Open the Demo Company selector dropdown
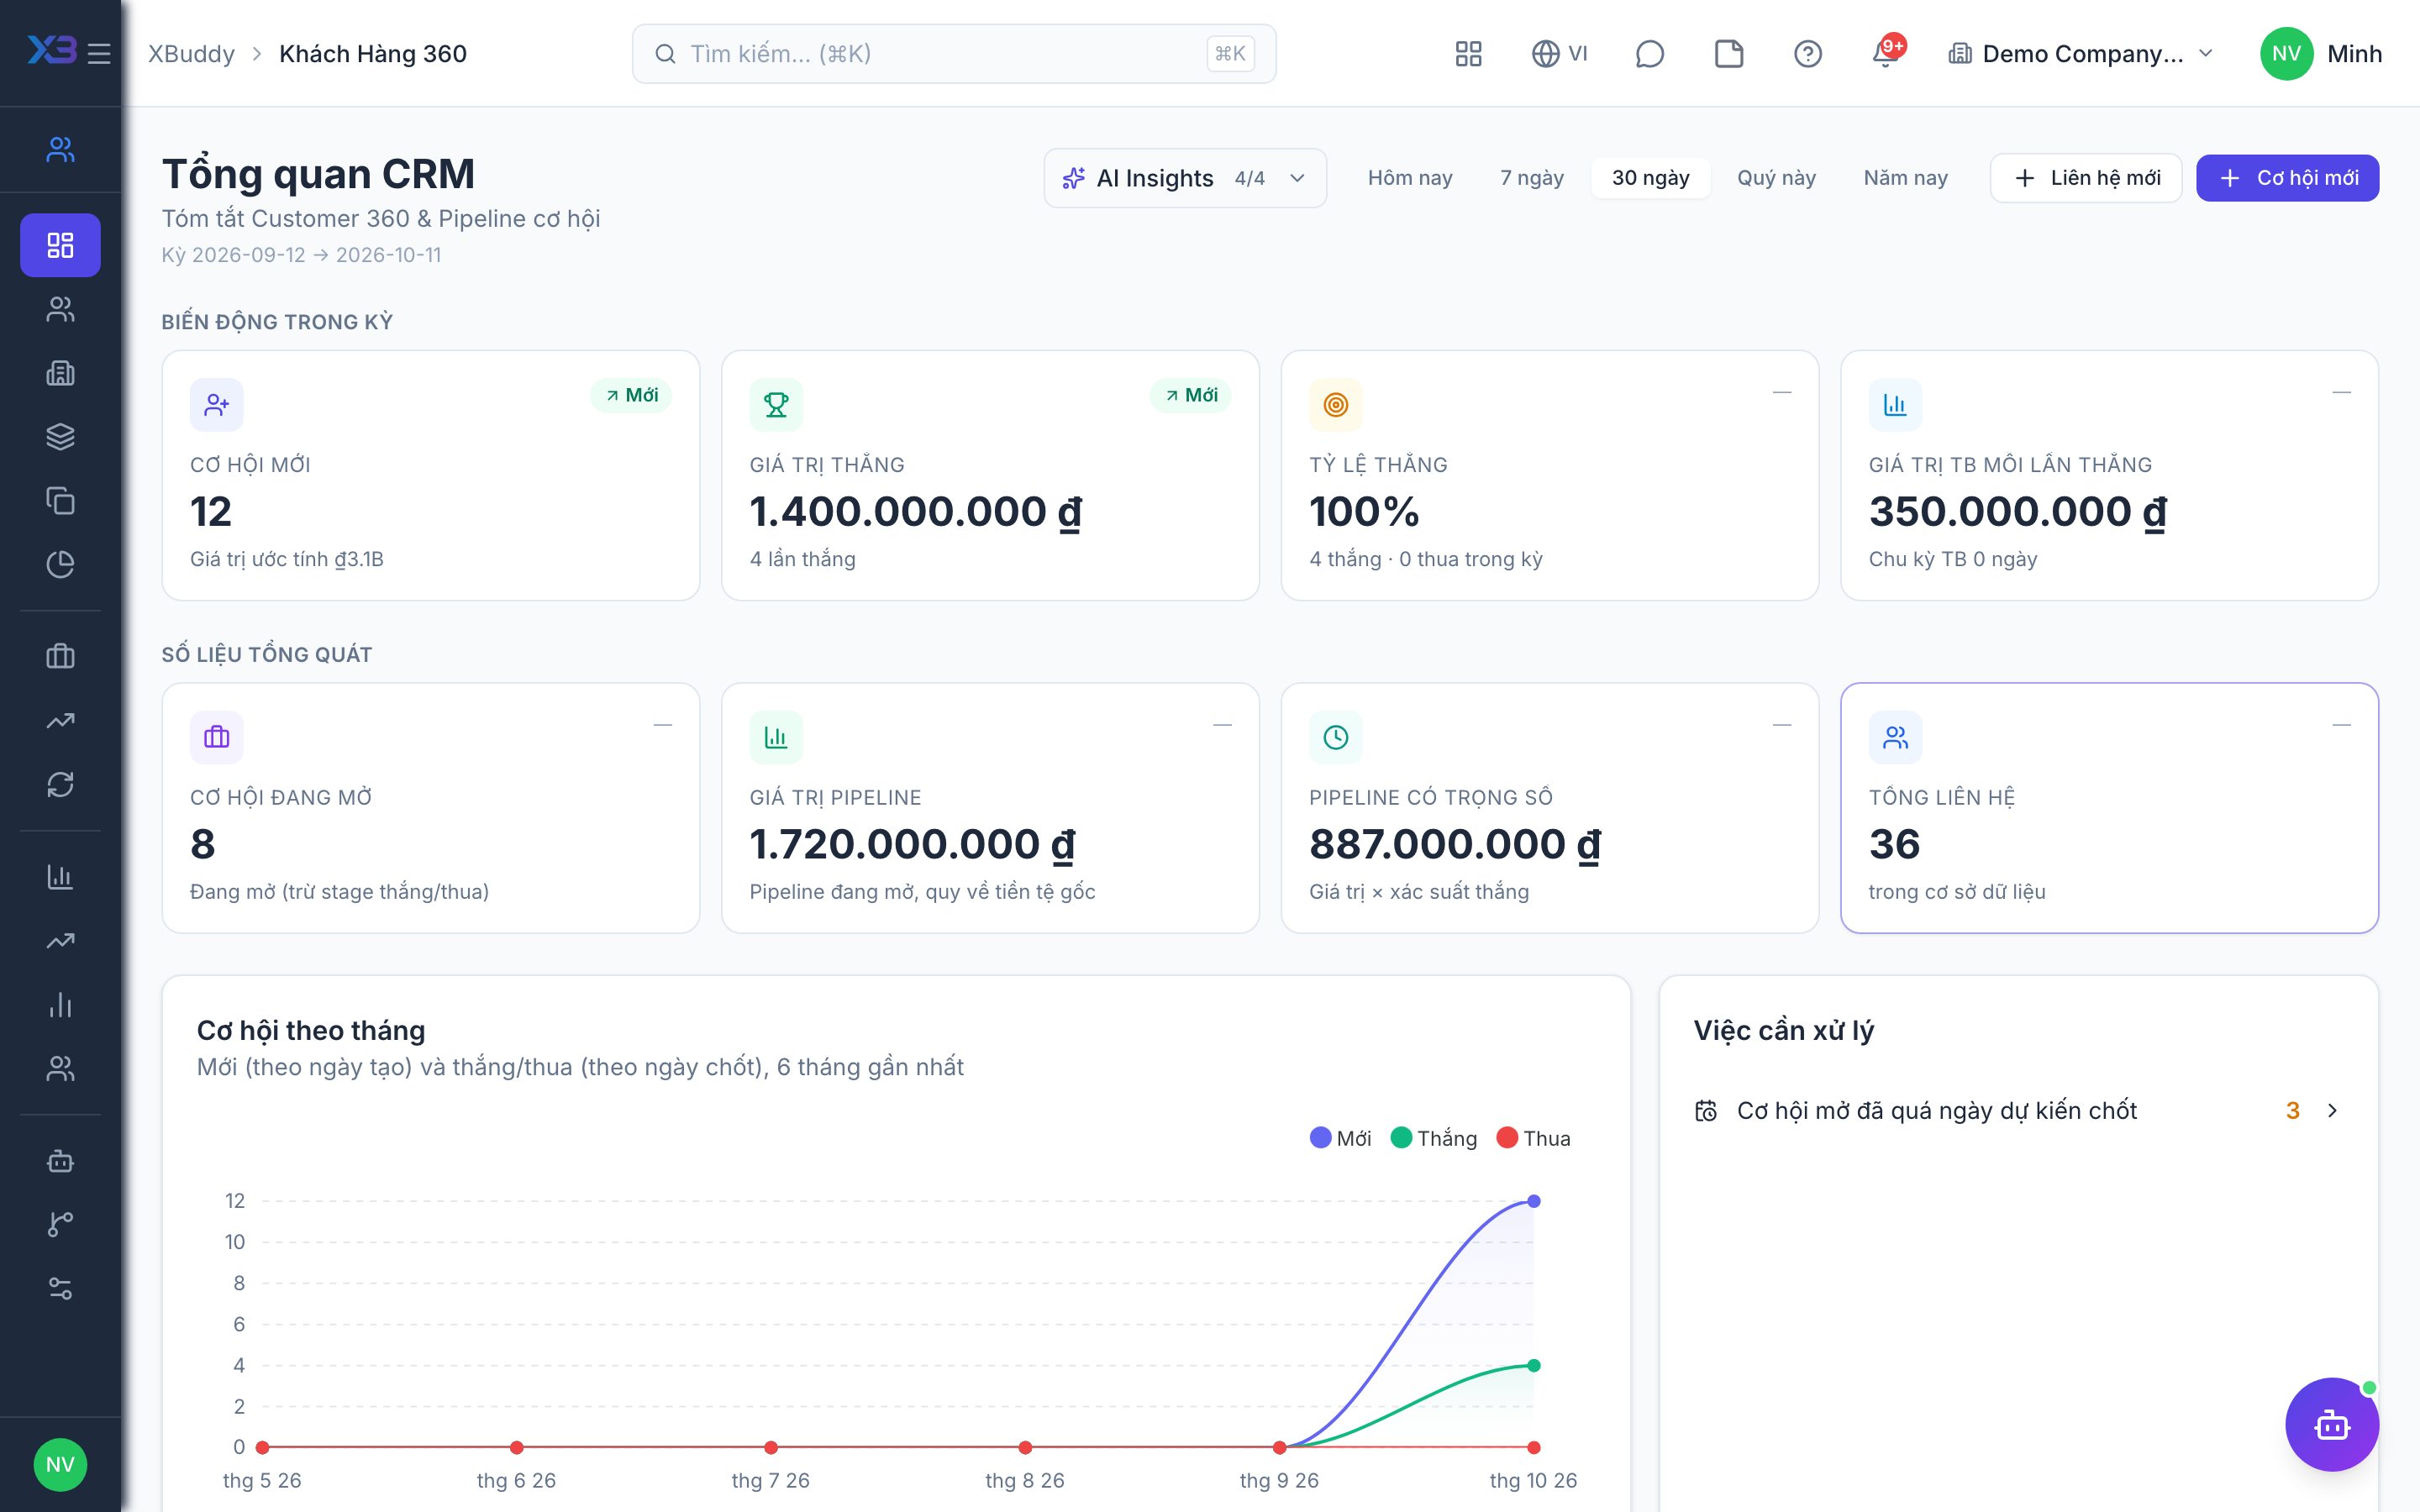 pyautogui.click(x=2082, y=53)
